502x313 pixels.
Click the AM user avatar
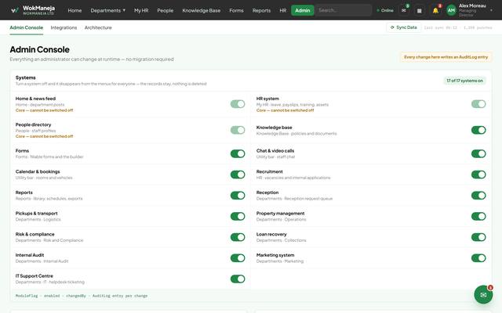(451, 10)
